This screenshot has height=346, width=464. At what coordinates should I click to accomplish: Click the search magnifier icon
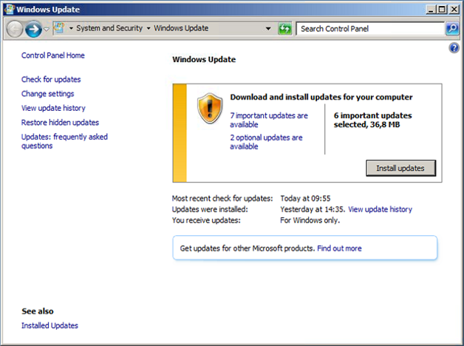[x=452, y=29]
